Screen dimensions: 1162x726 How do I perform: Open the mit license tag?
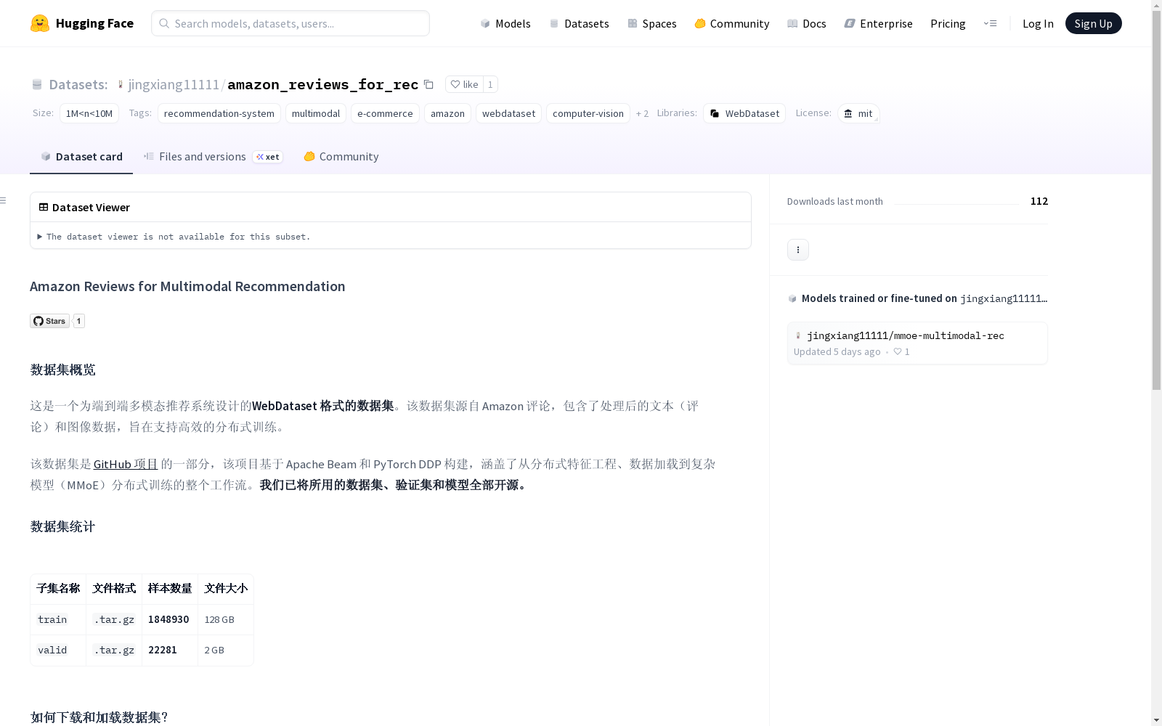coord(858,113)
